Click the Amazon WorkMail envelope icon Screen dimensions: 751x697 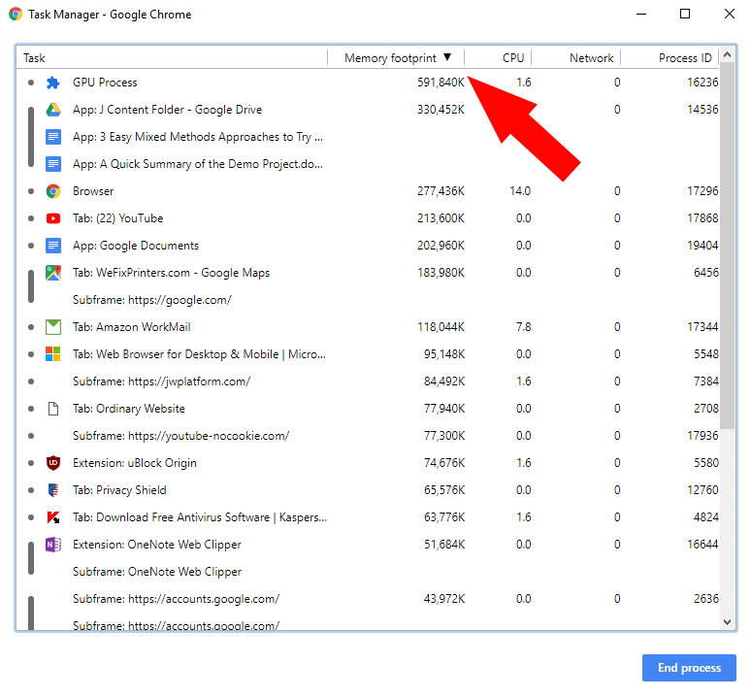click(52, 327)
